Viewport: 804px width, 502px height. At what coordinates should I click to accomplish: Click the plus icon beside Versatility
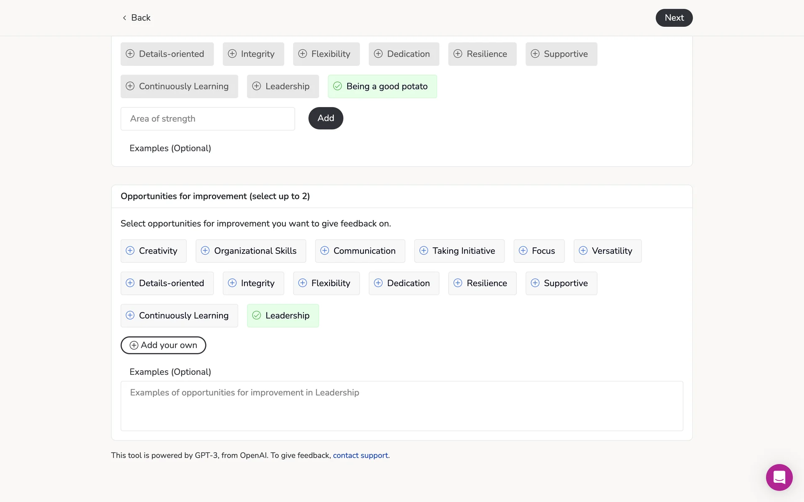pos(583,251)
